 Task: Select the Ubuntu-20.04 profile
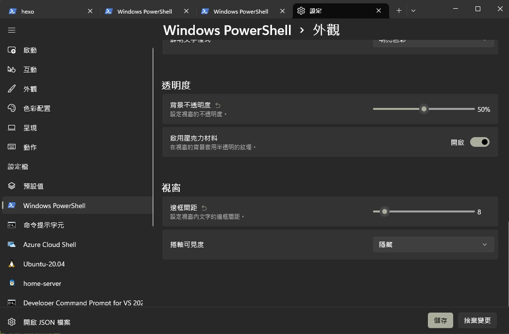tap(44, 264)
